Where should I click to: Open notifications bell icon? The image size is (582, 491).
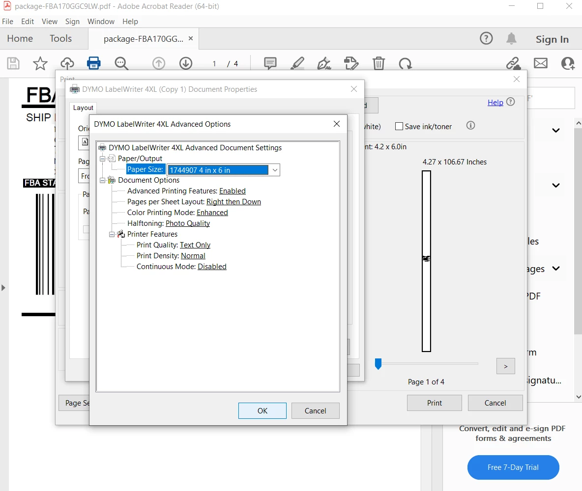512,38
